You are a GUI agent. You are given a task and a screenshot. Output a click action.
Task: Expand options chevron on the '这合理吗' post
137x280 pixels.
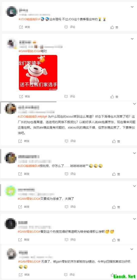[x=132, y=7]
